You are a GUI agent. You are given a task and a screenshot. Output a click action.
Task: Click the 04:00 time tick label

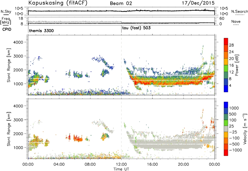[59, 165]
